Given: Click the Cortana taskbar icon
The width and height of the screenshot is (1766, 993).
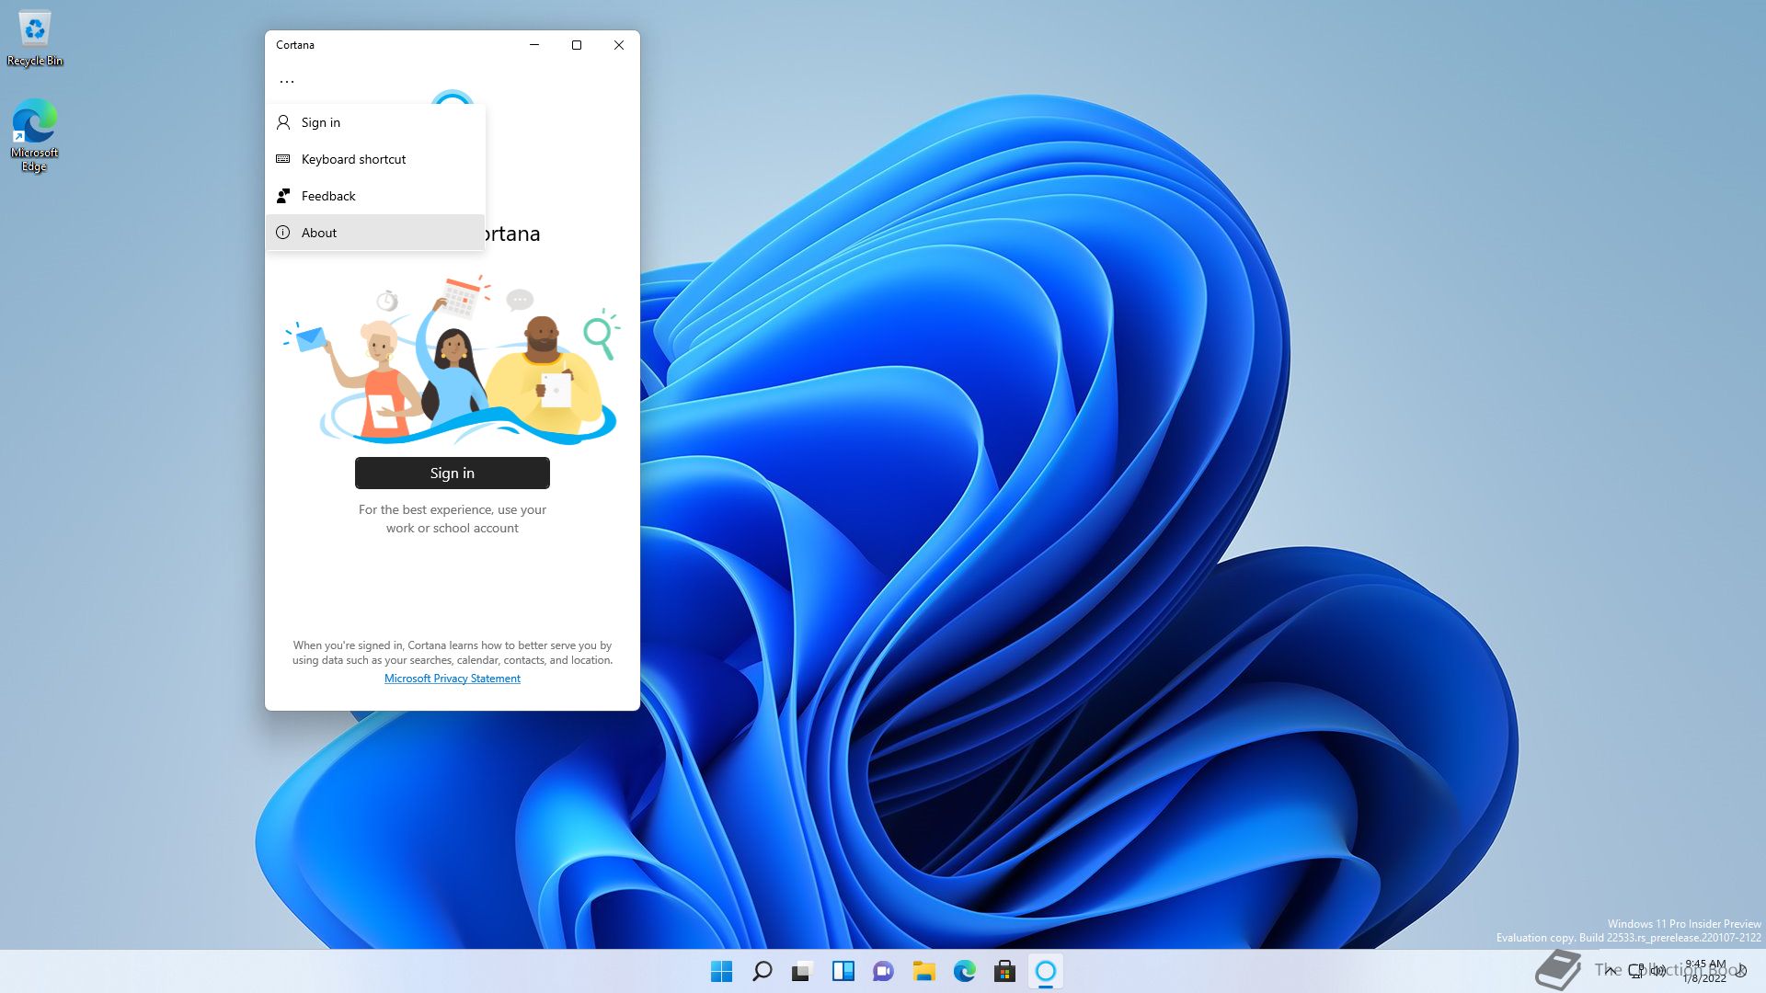Looking at the screenshot, I should point(1045,971).
